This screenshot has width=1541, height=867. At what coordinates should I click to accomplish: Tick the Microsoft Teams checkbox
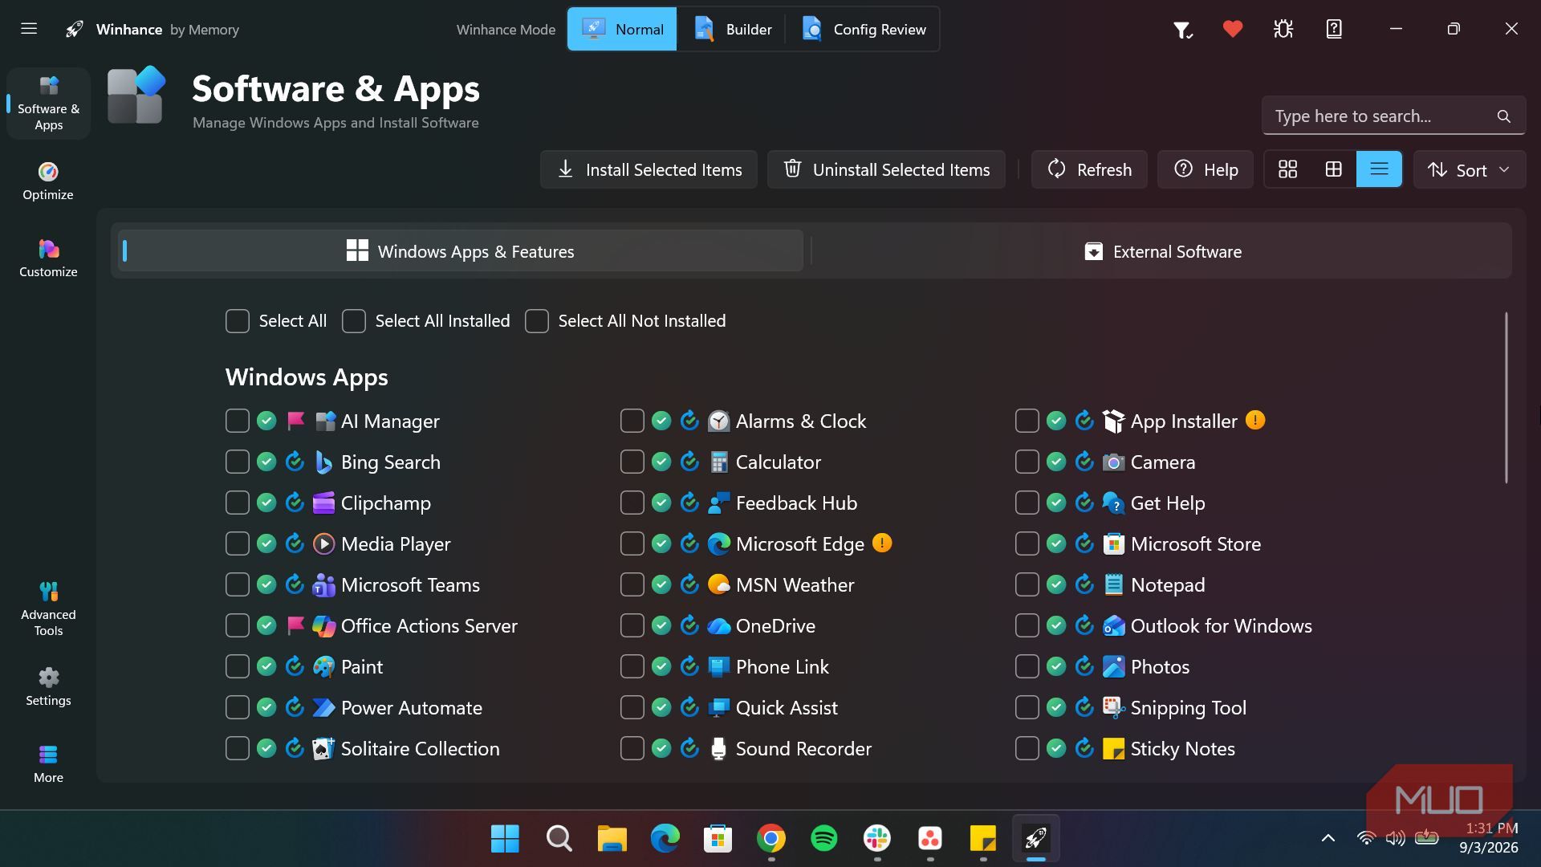(x=238, y=584)
